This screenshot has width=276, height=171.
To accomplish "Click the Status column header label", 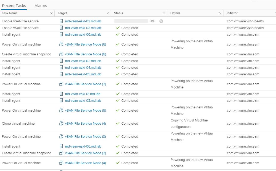I will pyautogui.click(x=118, y=13).
